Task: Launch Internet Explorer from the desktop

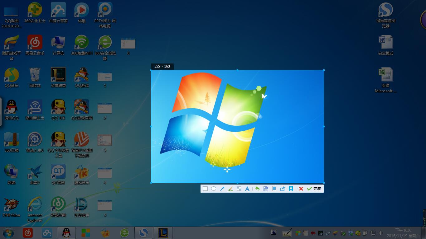Action: 35,209
